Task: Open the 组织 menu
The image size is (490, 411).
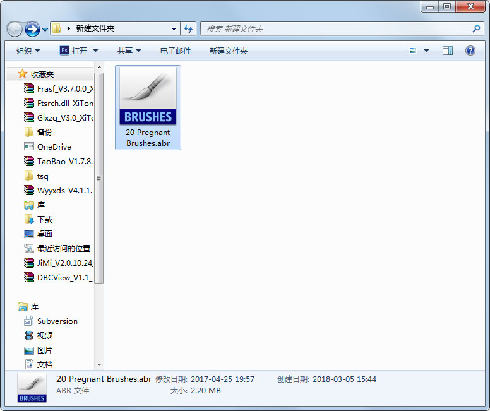Action: (x=28, y=51)
